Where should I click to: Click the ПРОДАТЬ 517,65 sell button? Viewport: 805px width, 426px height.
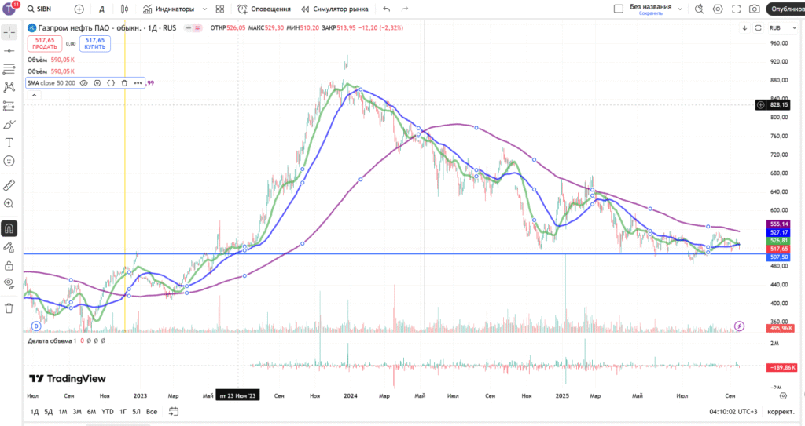click(x=45, y=44)
